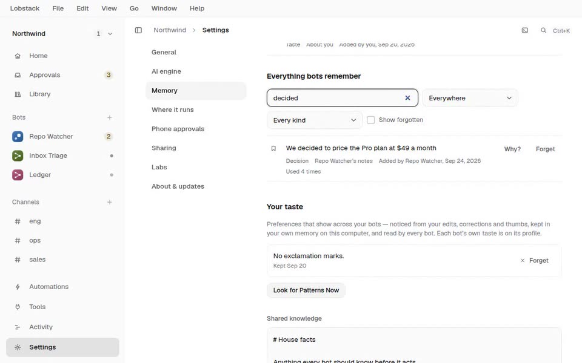Click the 'Everything bots remember' heading

[x=313, y=76]
